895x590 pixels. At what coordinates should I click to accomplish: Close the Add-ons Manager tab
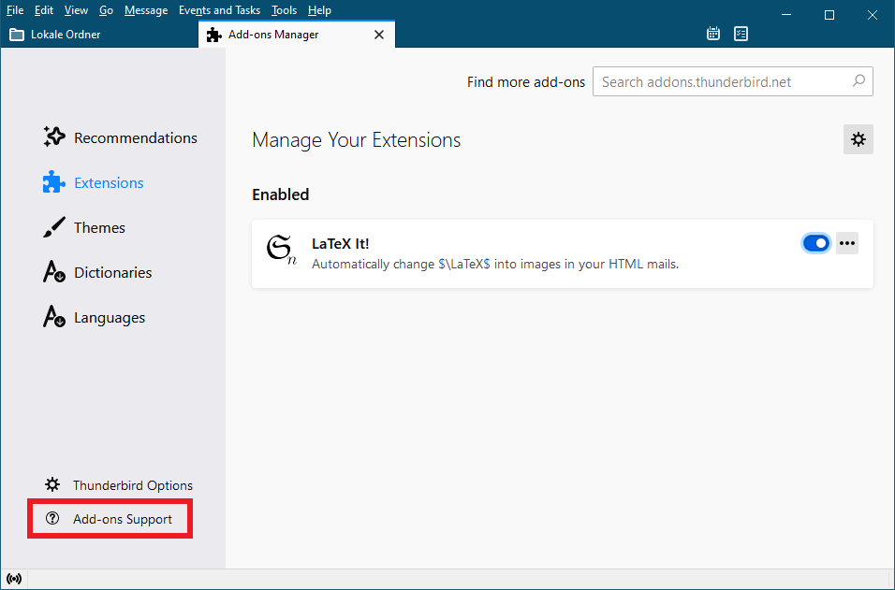[379, 35]
